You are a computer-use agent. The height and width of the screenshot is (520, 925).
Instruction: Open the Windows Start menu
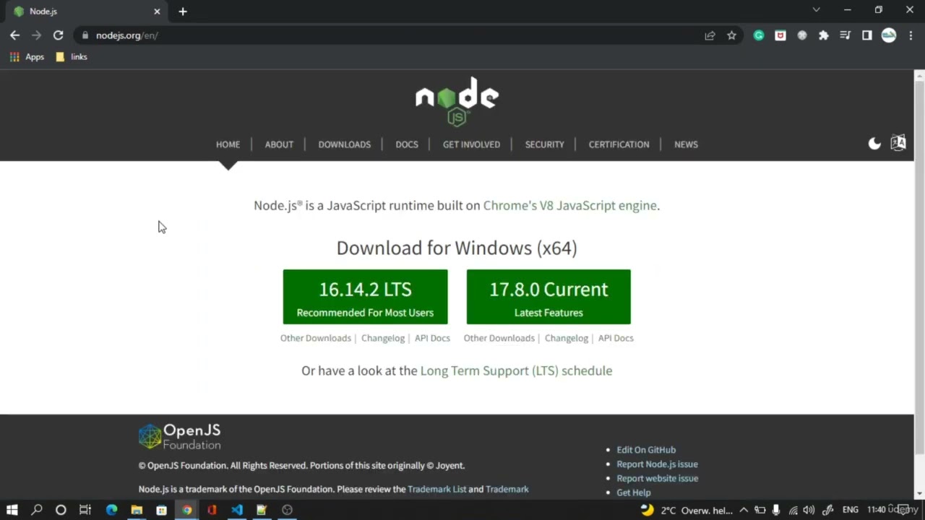pos(12,510)
